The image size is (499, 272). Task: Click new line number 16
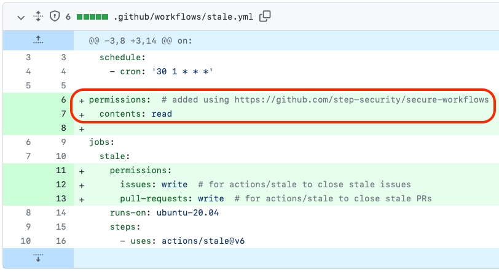tap(61, 241)
